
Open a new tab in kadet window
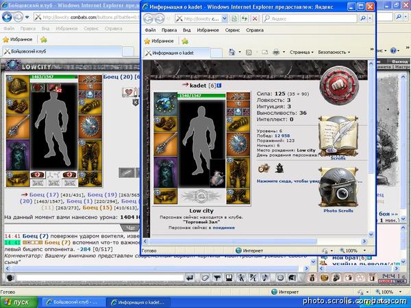pos(216,53)
